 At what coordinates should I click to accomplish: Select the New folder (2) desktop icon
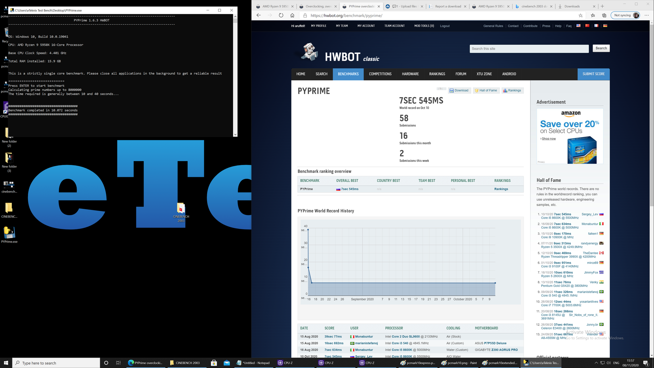9,137
